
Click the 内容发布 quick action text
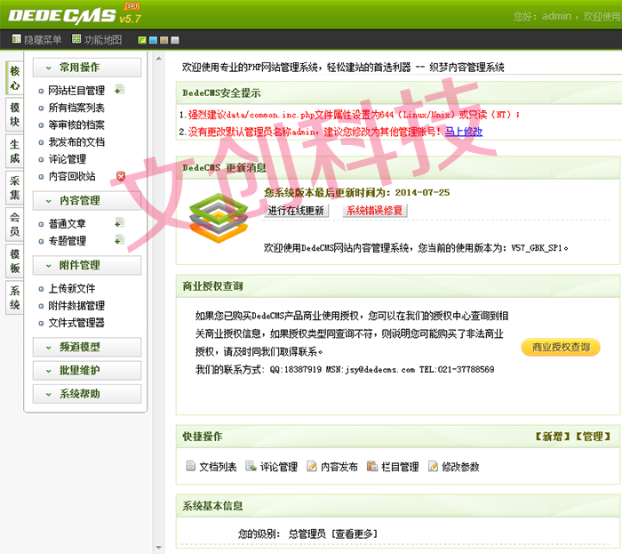(x=339, y=467)
